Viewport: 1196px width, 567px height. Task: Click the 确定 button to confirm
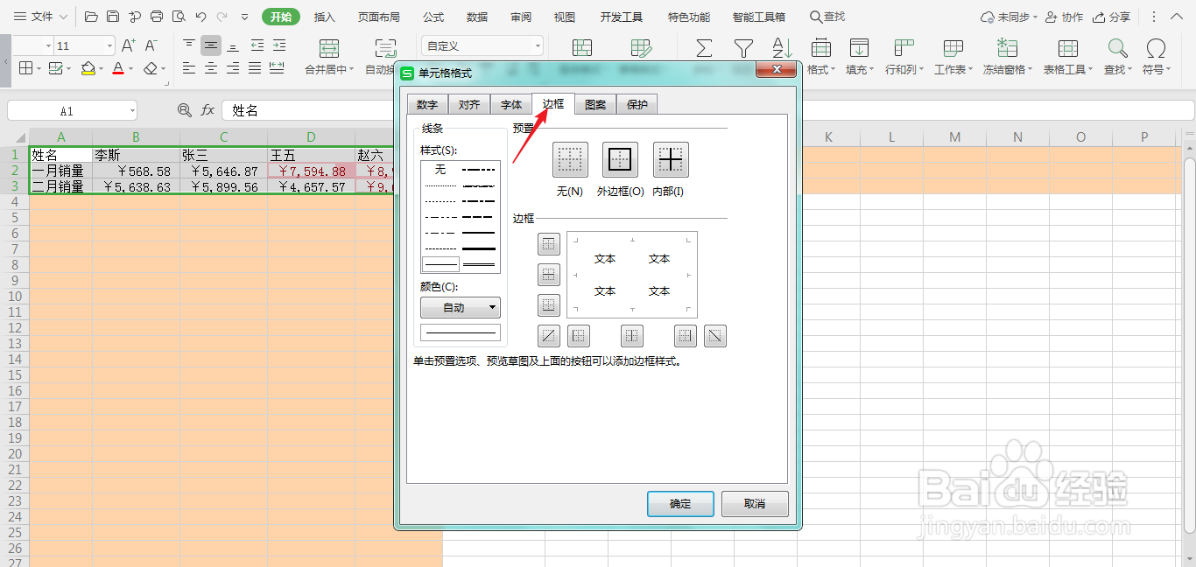680,503
